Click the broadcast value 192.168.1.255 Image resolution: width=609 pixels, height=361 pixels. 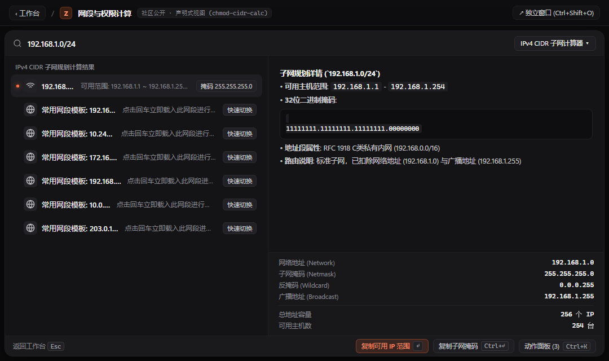[568, 296]
